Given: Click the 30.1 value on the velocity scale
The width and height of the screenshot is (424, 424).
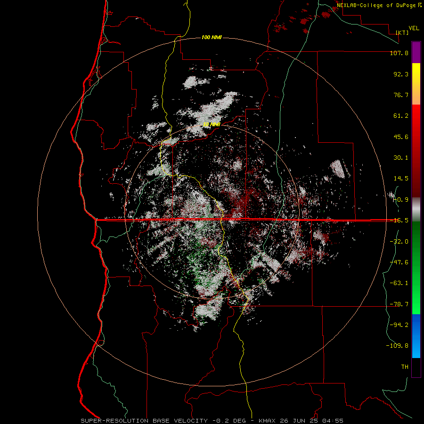Looking at the screenshot, I should pyautogui.click(x=401, y=158).
